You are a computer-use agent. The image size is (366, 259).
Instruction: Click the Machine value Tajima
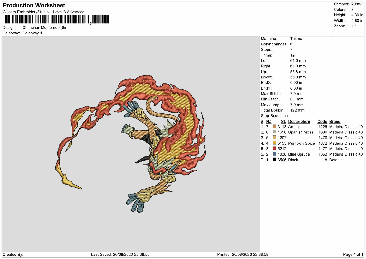coord(296,39)
